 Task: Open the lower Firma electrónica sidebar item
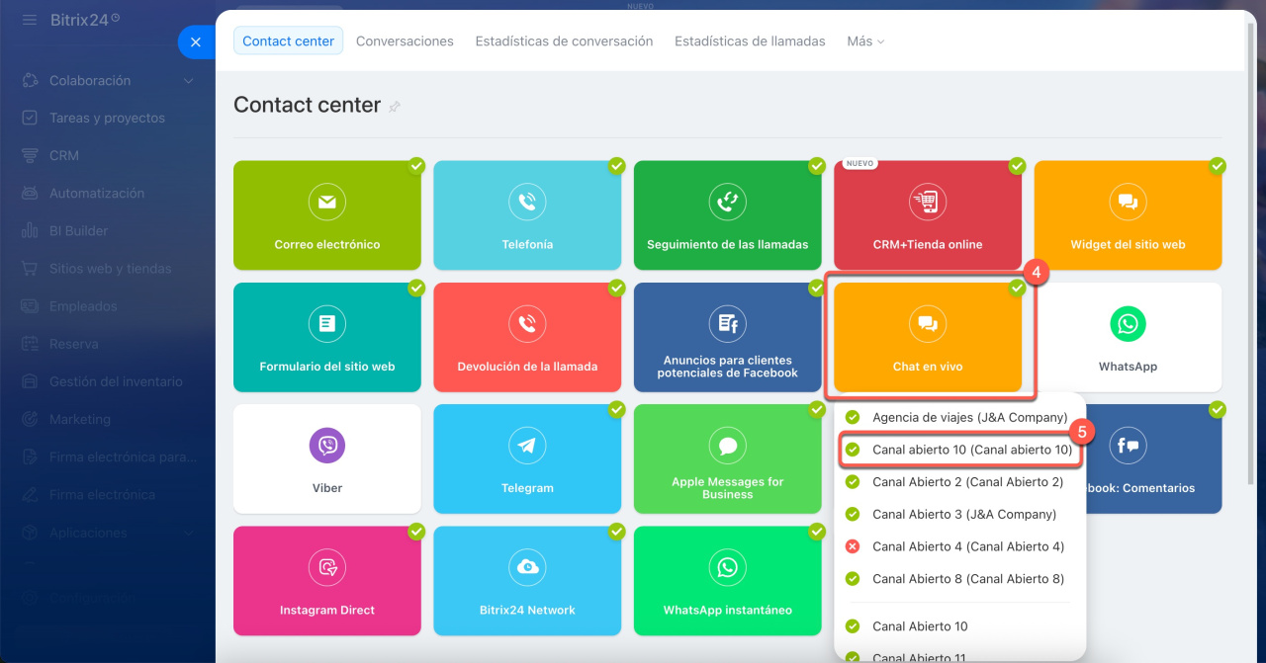(102, 495)
